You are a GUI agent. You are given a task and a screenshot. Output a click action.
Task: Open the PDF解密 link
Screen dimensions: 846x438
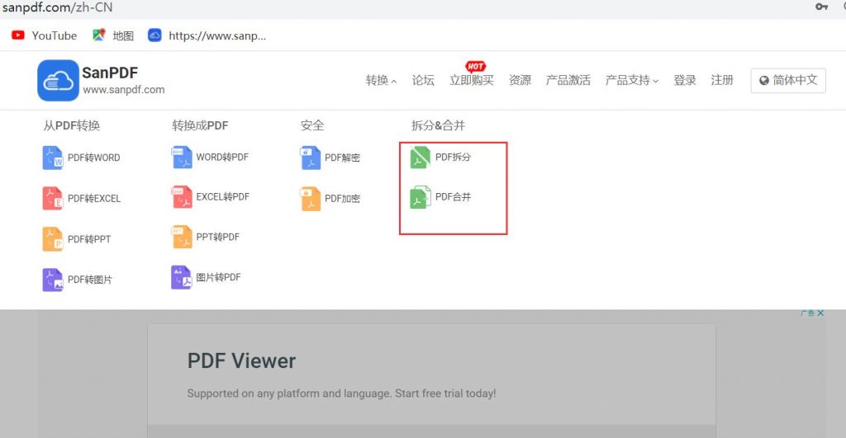[x=343, y=158]
